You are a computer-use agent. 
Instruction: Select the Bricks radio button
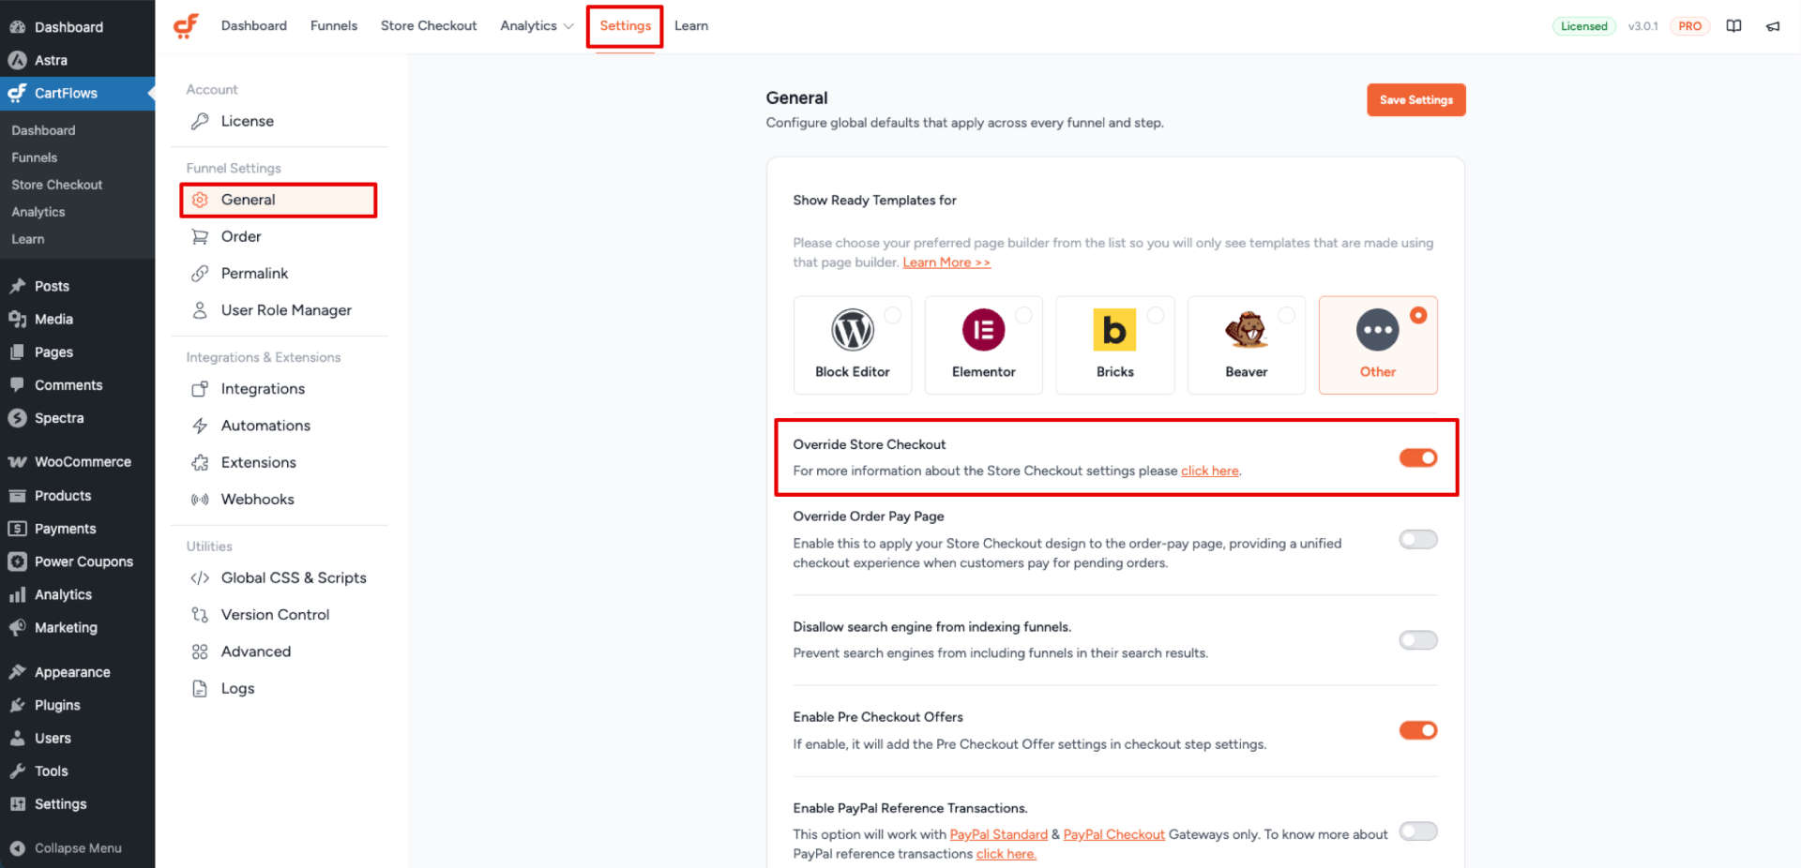(x=1156, y=316)
